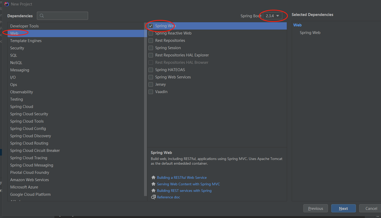Tick the Spring Session checkbox

point(151,48)
